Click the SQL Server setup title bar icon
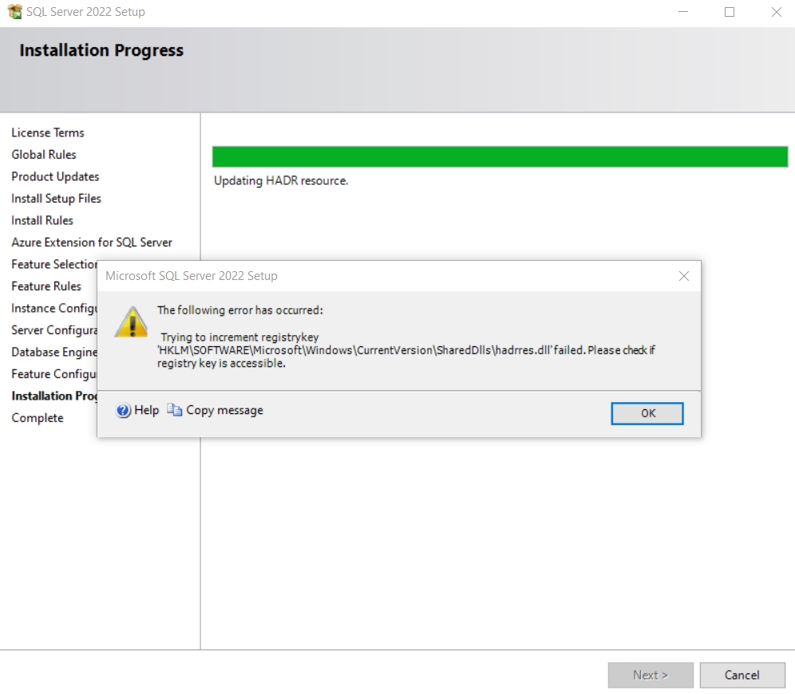This screenshot has height=694, width=795. pos(14,11)
